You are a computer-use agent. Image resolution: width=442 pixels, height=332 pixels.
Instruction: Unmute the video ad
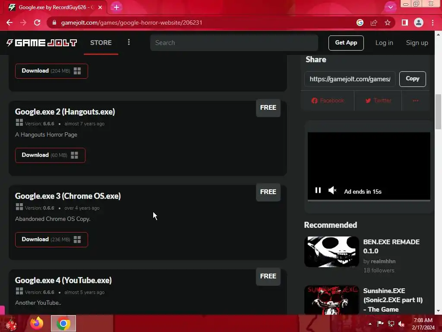point(332,190)
